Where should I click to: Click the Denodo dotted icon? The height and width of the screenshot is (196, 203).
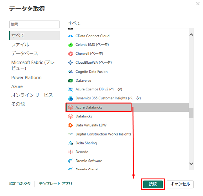pyautogui.click(x=70, y=152)
